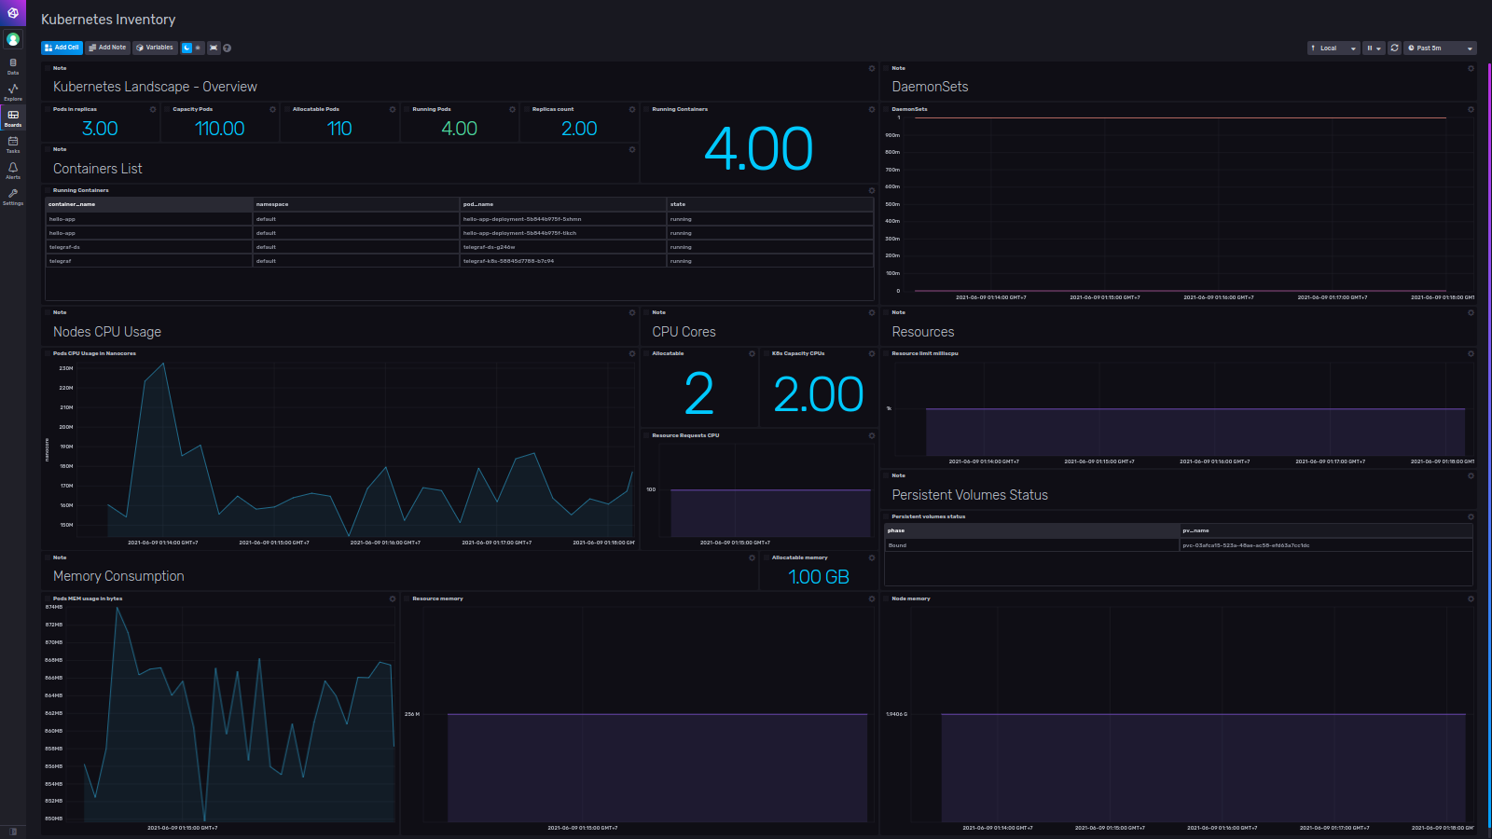Select dark mode moon toggle
Screen dimensions: 1492x839
pyautogui.click(x=186, y=48)
